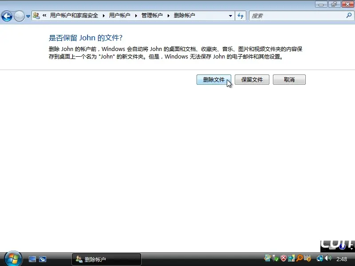Image resolution: width=355 pixels, height=266 pixels.
Task: Click the greyed-out Forward arrow button
Action: pyautogui.click(x=19, y=16)
